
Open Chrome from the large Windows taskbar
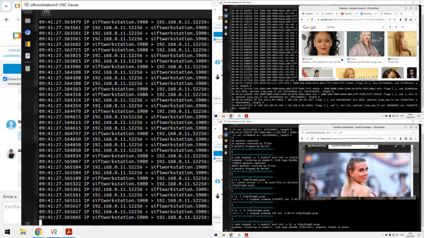point(38,232)
